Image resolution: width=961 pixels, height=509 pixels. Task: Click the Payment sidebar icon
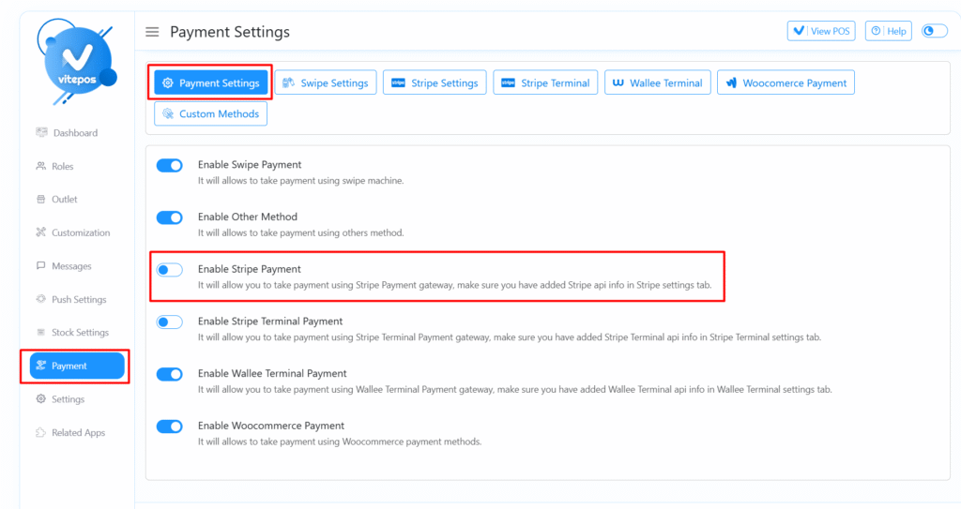(x=41, y=366)
